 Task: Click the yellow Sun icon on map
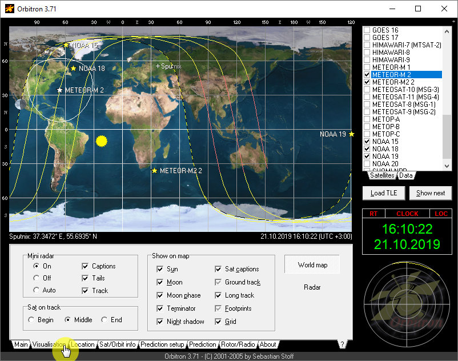(x=102, y=141)
